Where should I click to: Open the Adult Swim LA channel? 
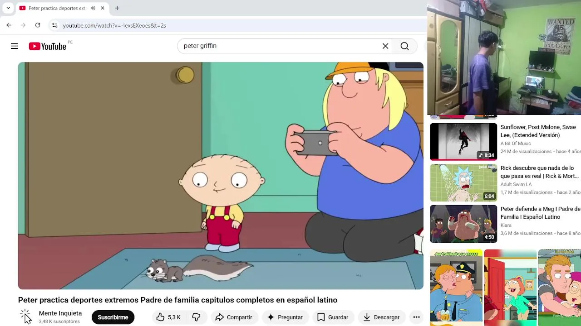pos(516,184)
